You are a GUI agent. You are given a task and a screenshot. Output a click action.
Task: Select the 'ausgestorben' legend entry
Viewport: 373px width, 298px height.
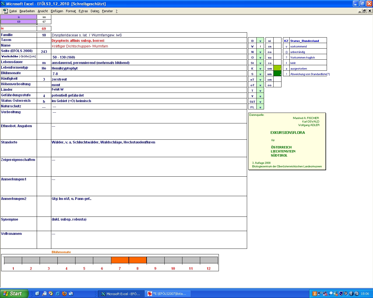[308, 68]
